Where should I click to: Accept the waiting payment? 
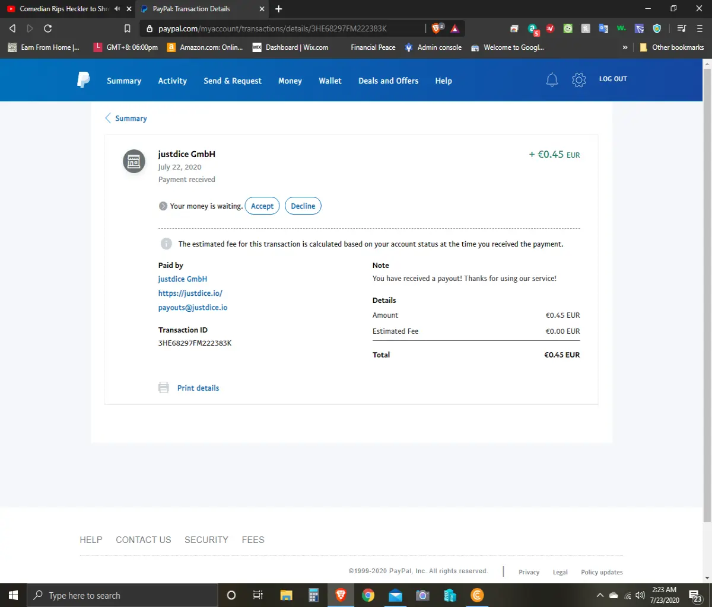coord(262,206)
